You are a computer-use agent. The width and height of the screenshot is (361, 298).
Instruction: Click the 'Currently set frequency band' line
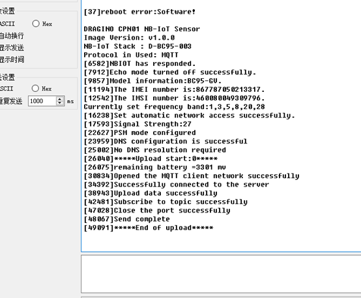tap(174, 107)
